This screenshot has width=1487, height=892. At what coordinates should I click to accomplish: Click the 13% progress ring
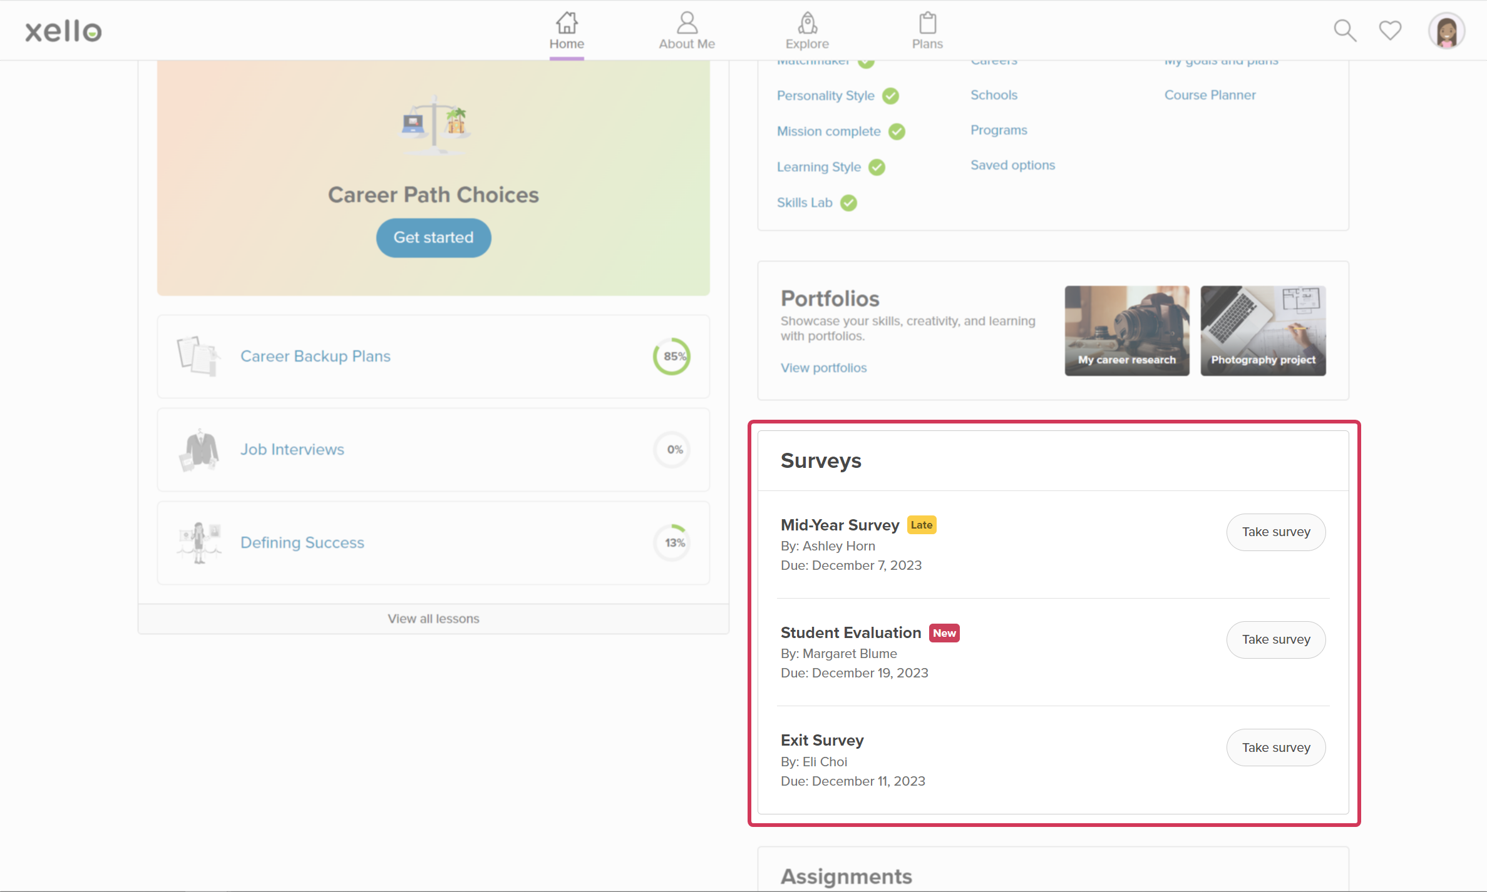tap(672, 543)
